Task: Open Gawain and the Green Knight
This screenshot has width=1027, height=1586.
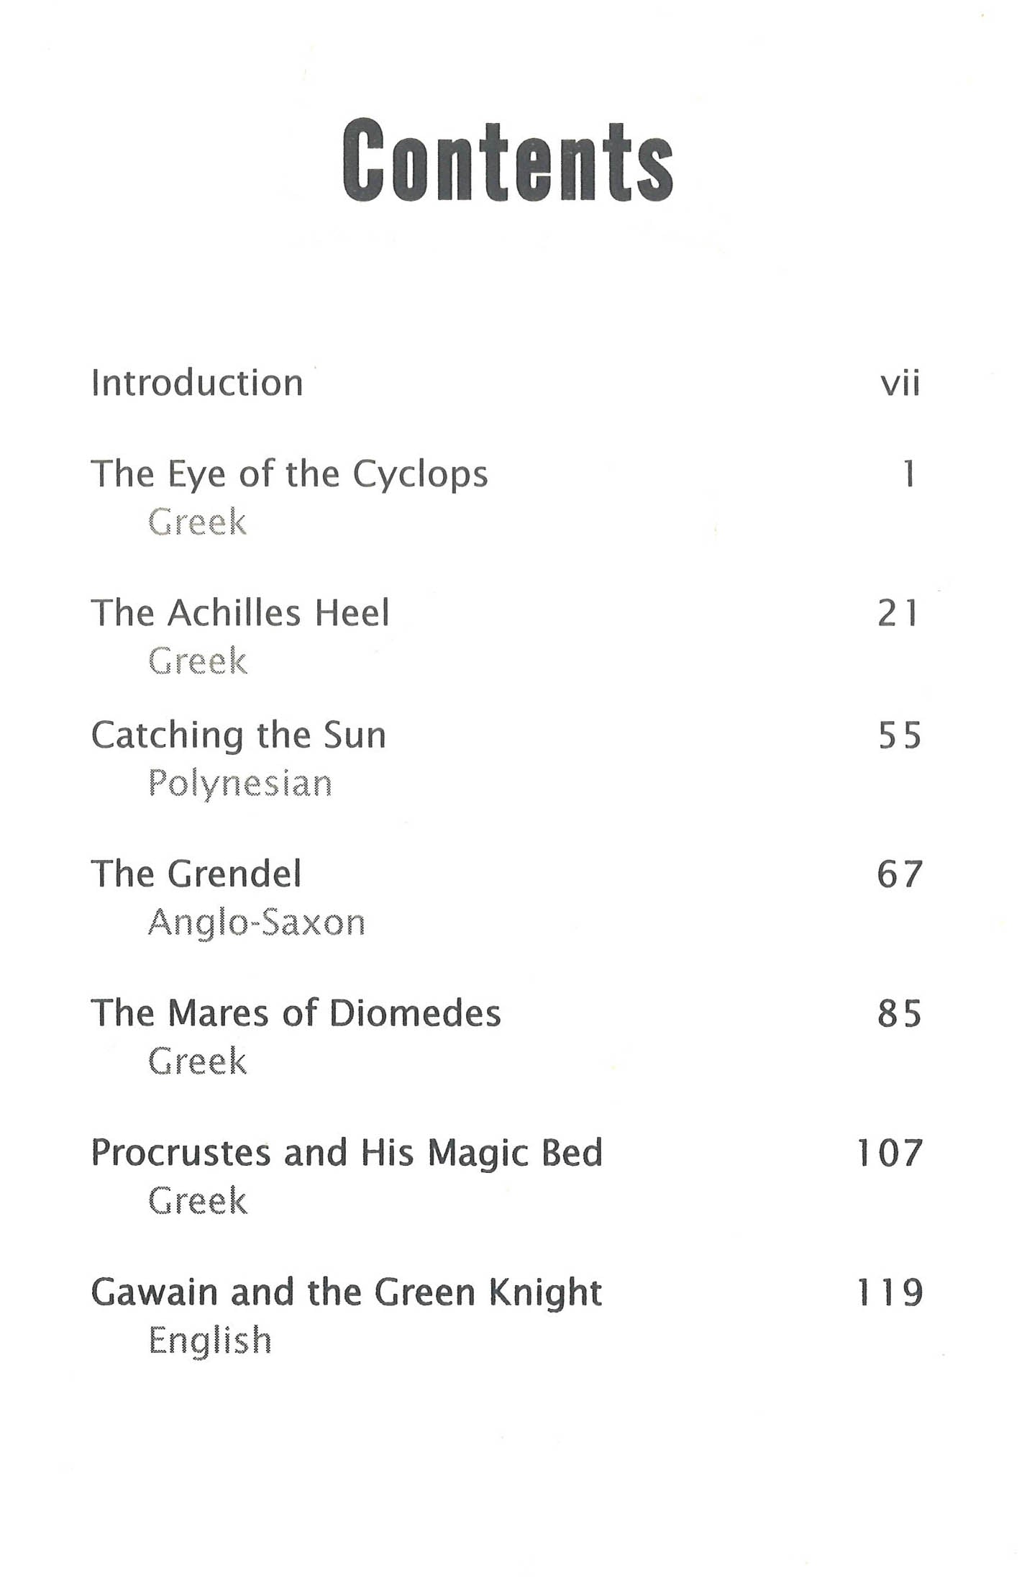Action: [346, 1293]
